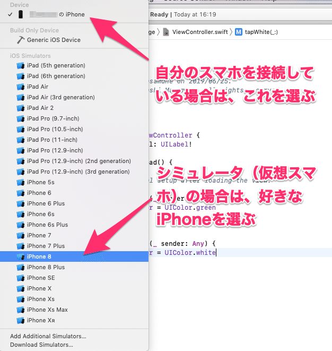332x351 pixels.
Task: Pick the iPad Air simulator
Action: [x=74, y=87]
